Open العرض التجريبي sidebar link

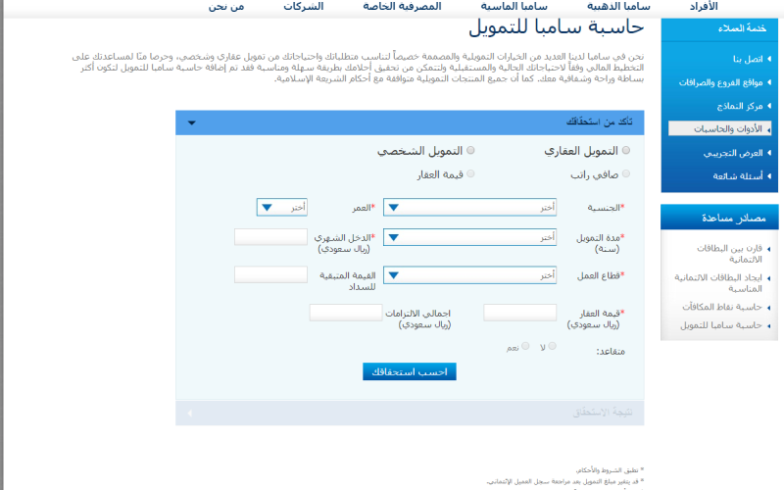coord(732,153)
